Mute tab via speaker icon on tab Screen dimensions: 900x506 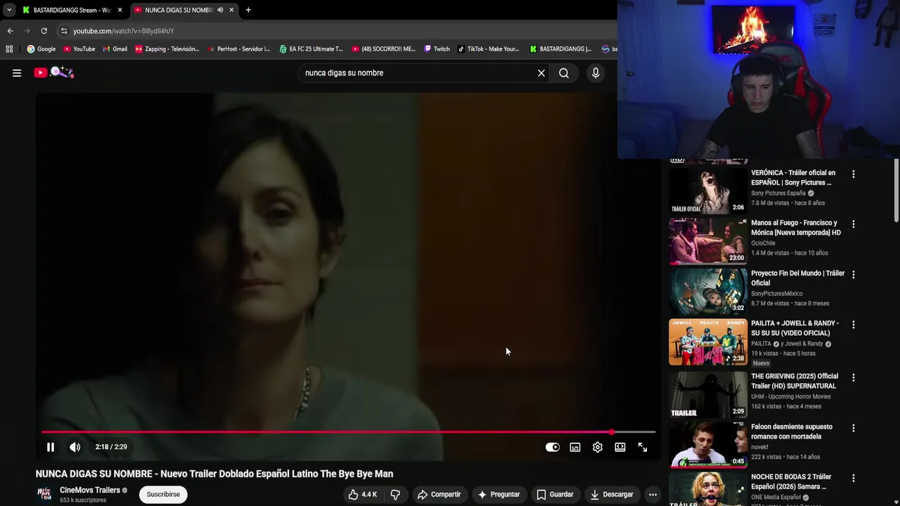[220, 10]
